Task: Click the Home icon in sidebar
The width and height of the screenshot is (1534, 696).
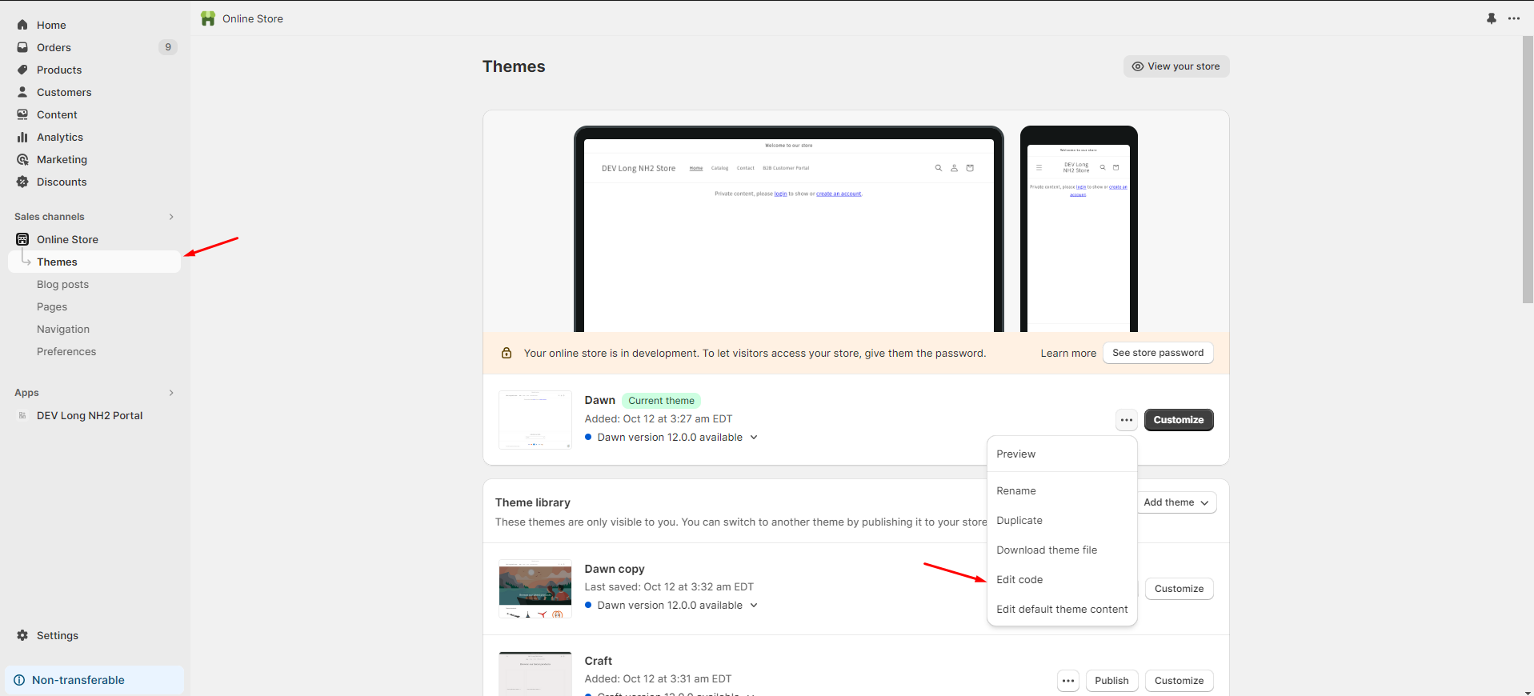Action: click(x=22, y=25)
